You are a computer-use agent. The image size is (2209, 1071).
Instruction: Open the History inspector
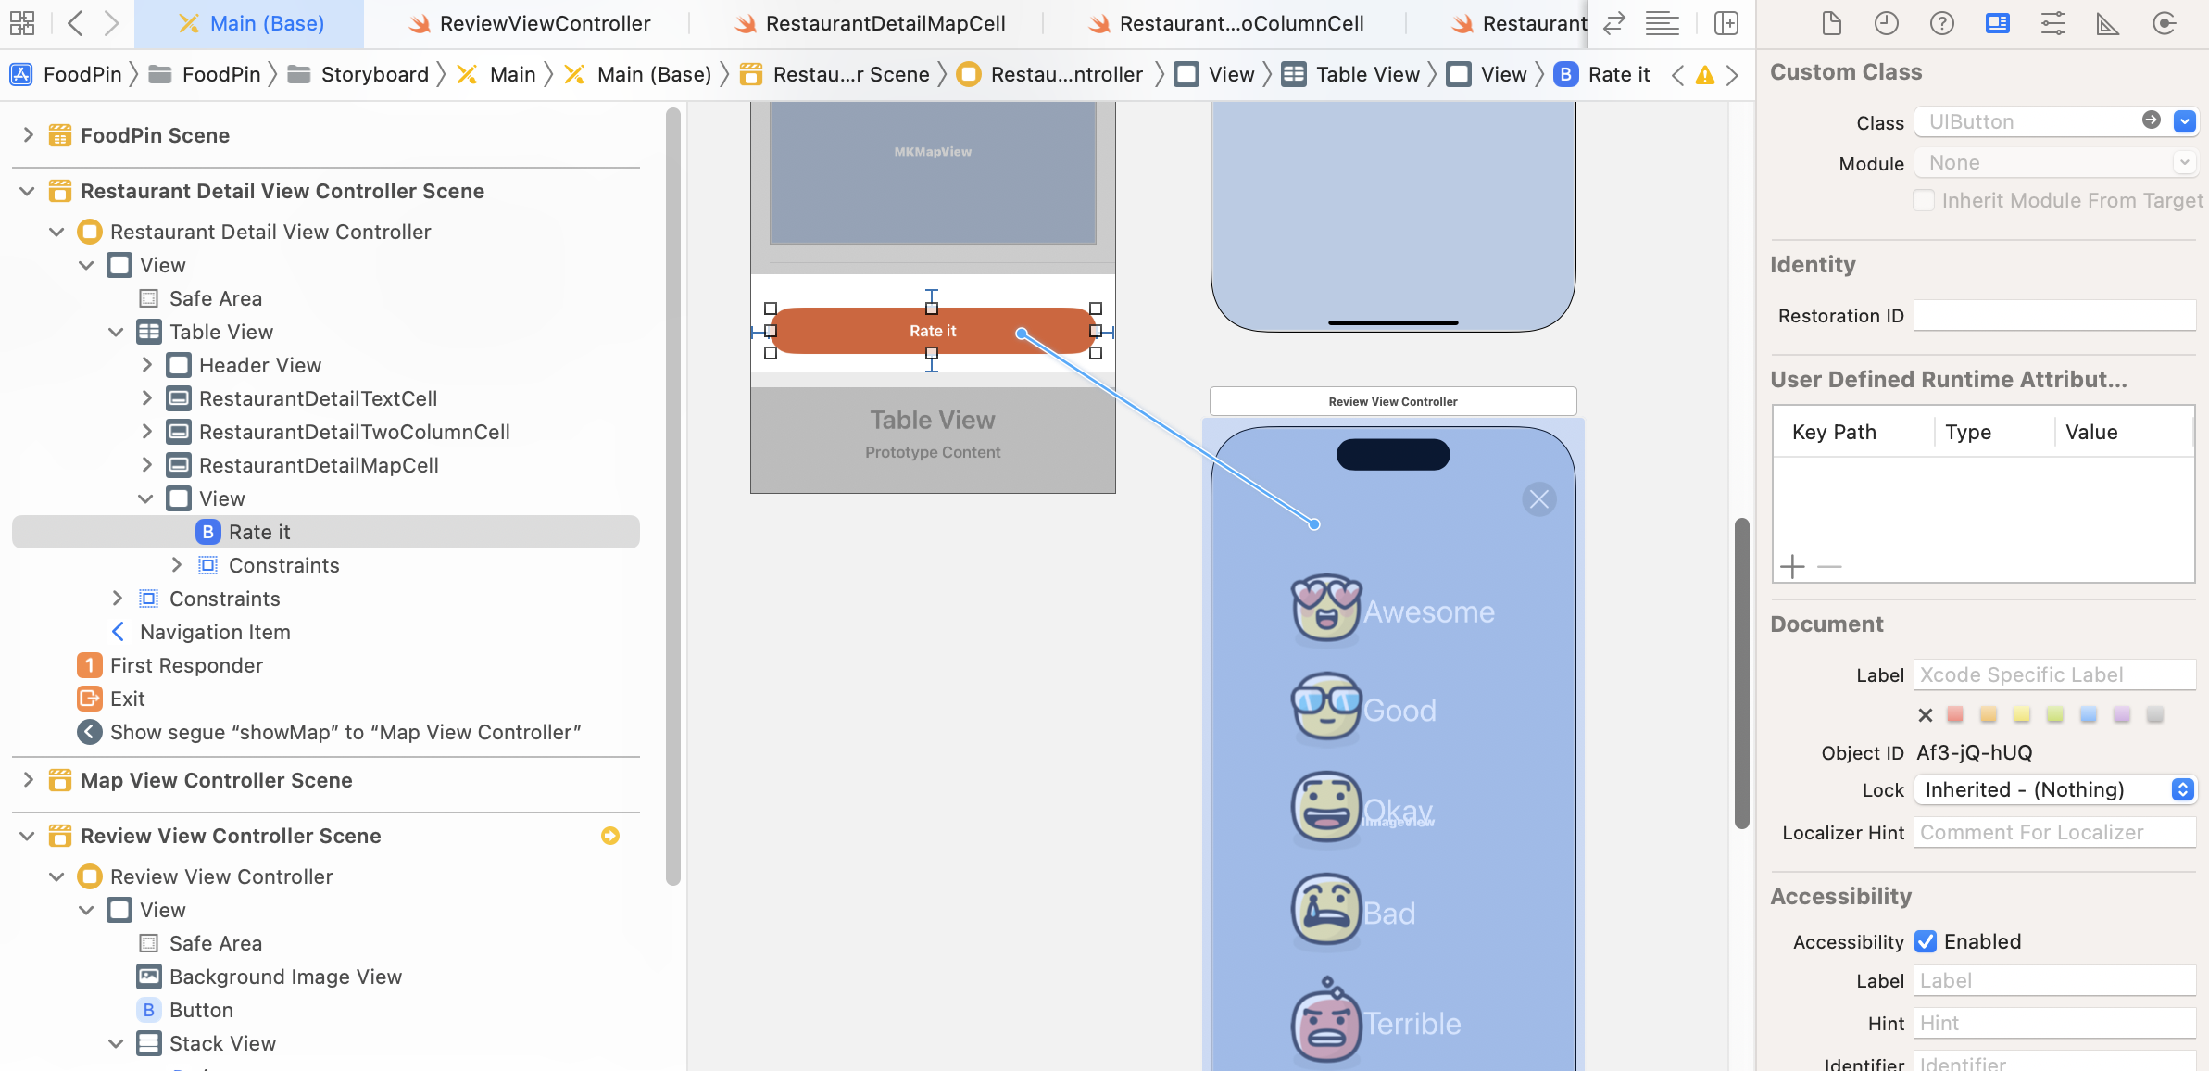point(1886,23)
